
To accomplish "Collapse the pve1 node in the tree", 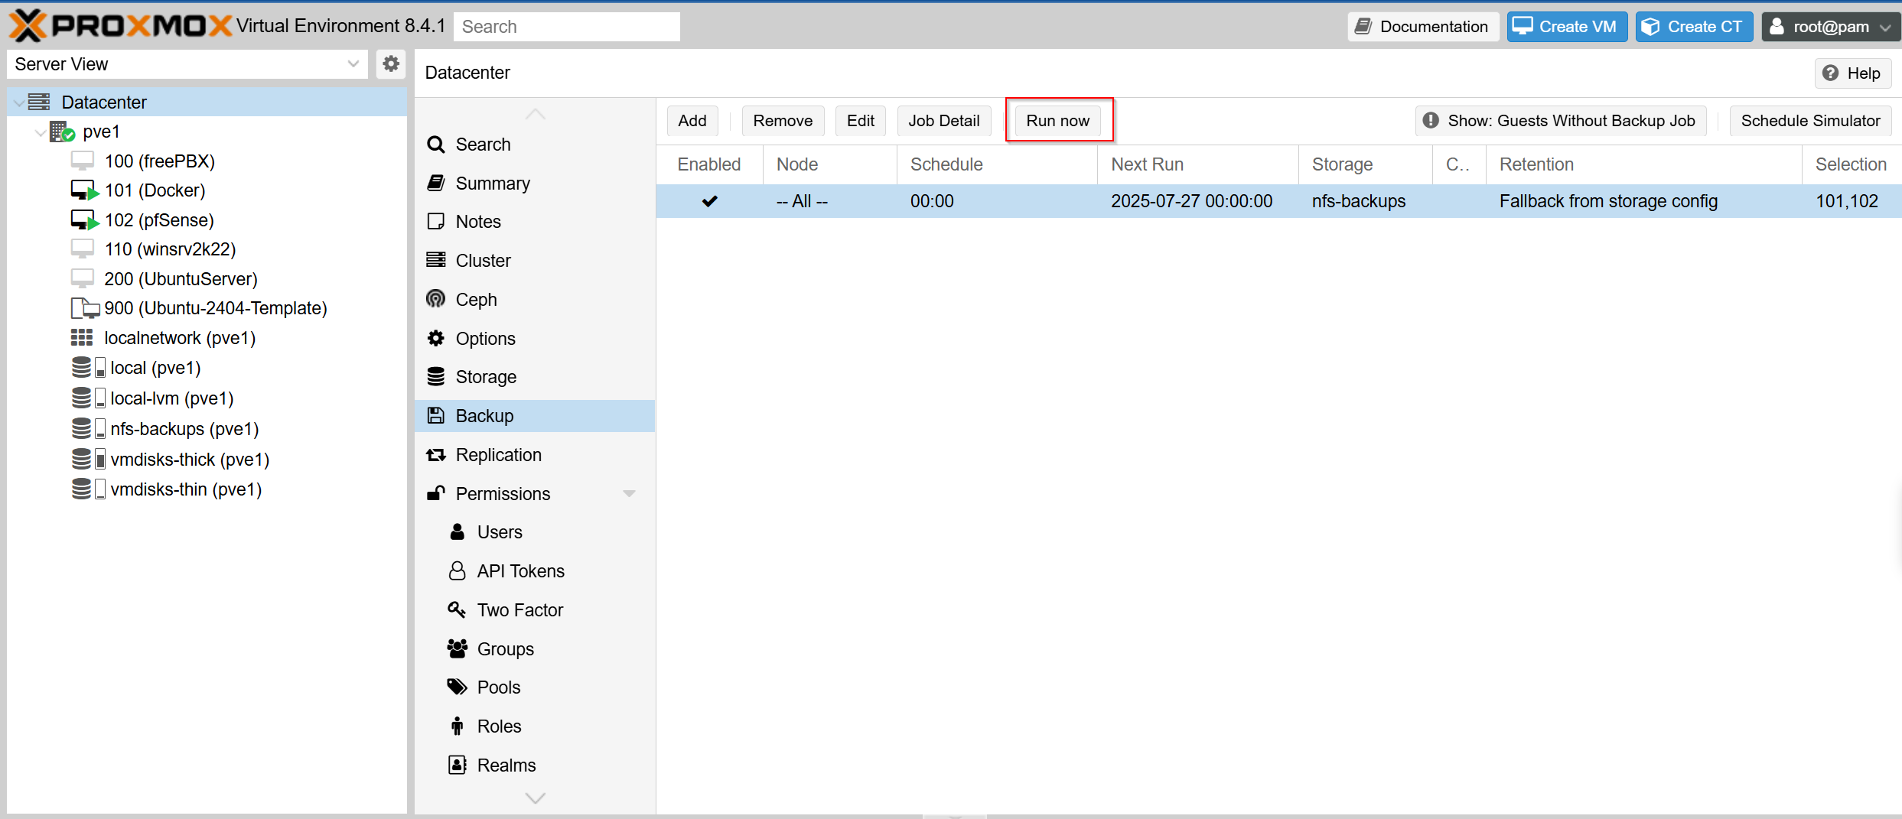I will [40, 132].
